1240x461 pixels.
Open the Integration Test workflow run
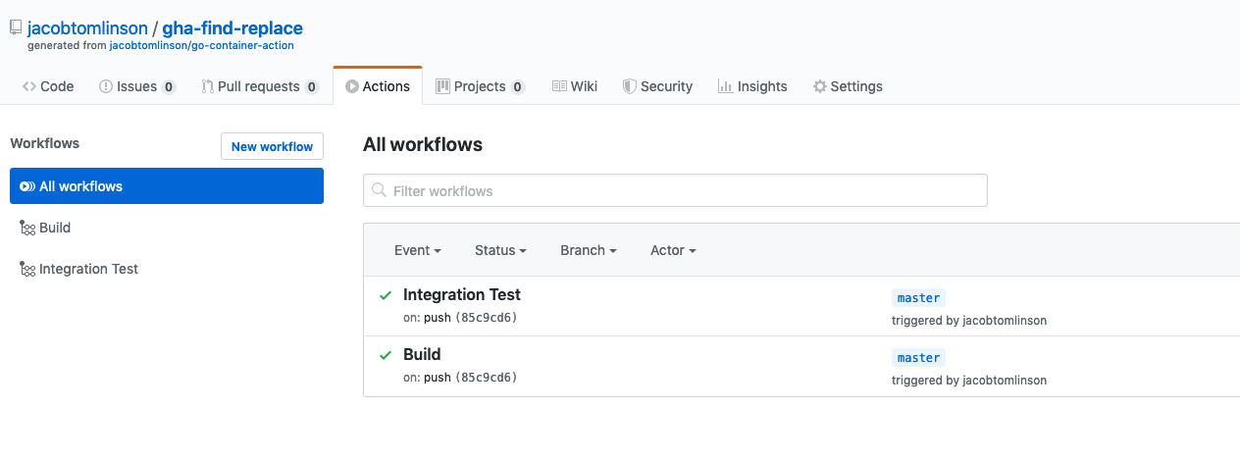(462, 294)
